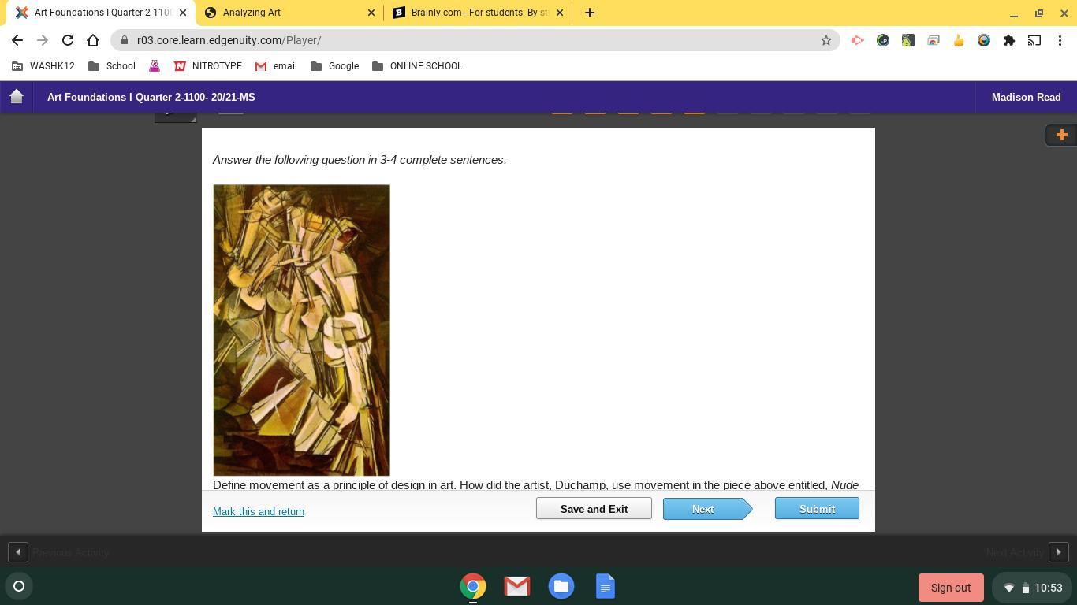Click the site lock security icon

click(x=124, y=40)
